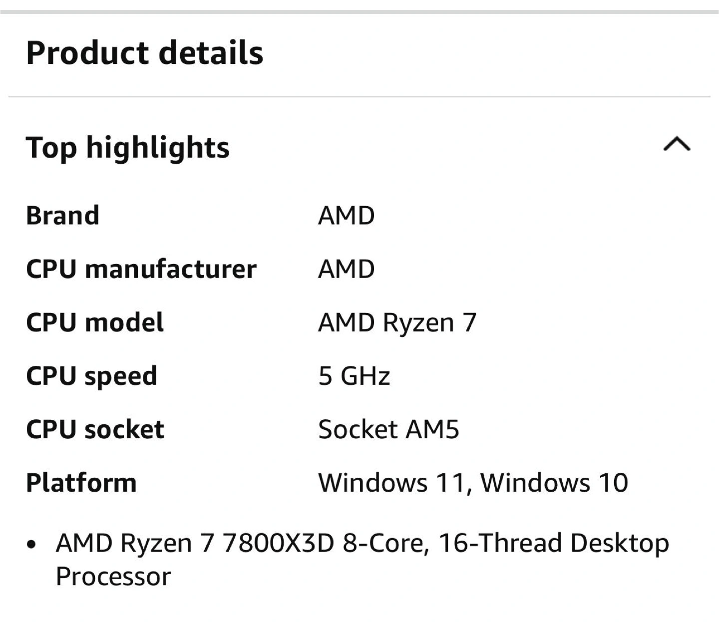Click the word Processor in description

[x=113, y=577]
